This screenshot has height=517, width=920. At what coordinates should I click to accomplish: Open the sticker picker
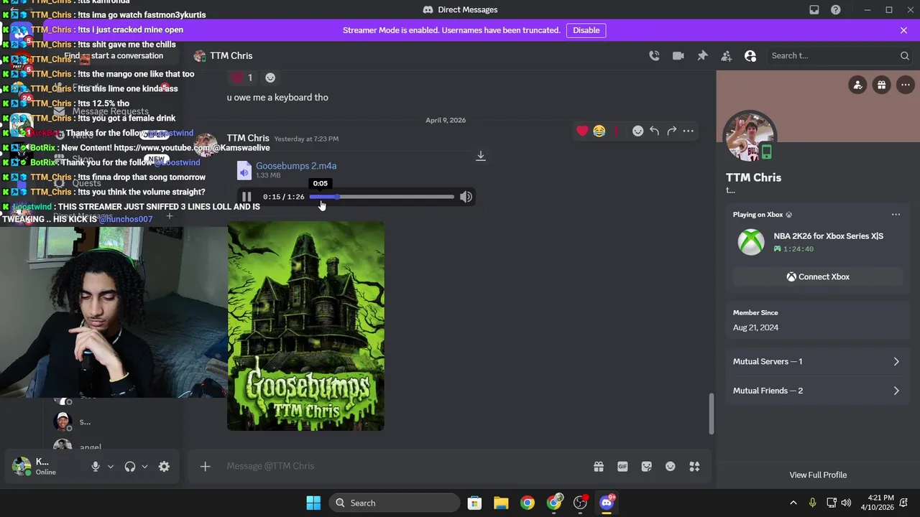(646, 466)
